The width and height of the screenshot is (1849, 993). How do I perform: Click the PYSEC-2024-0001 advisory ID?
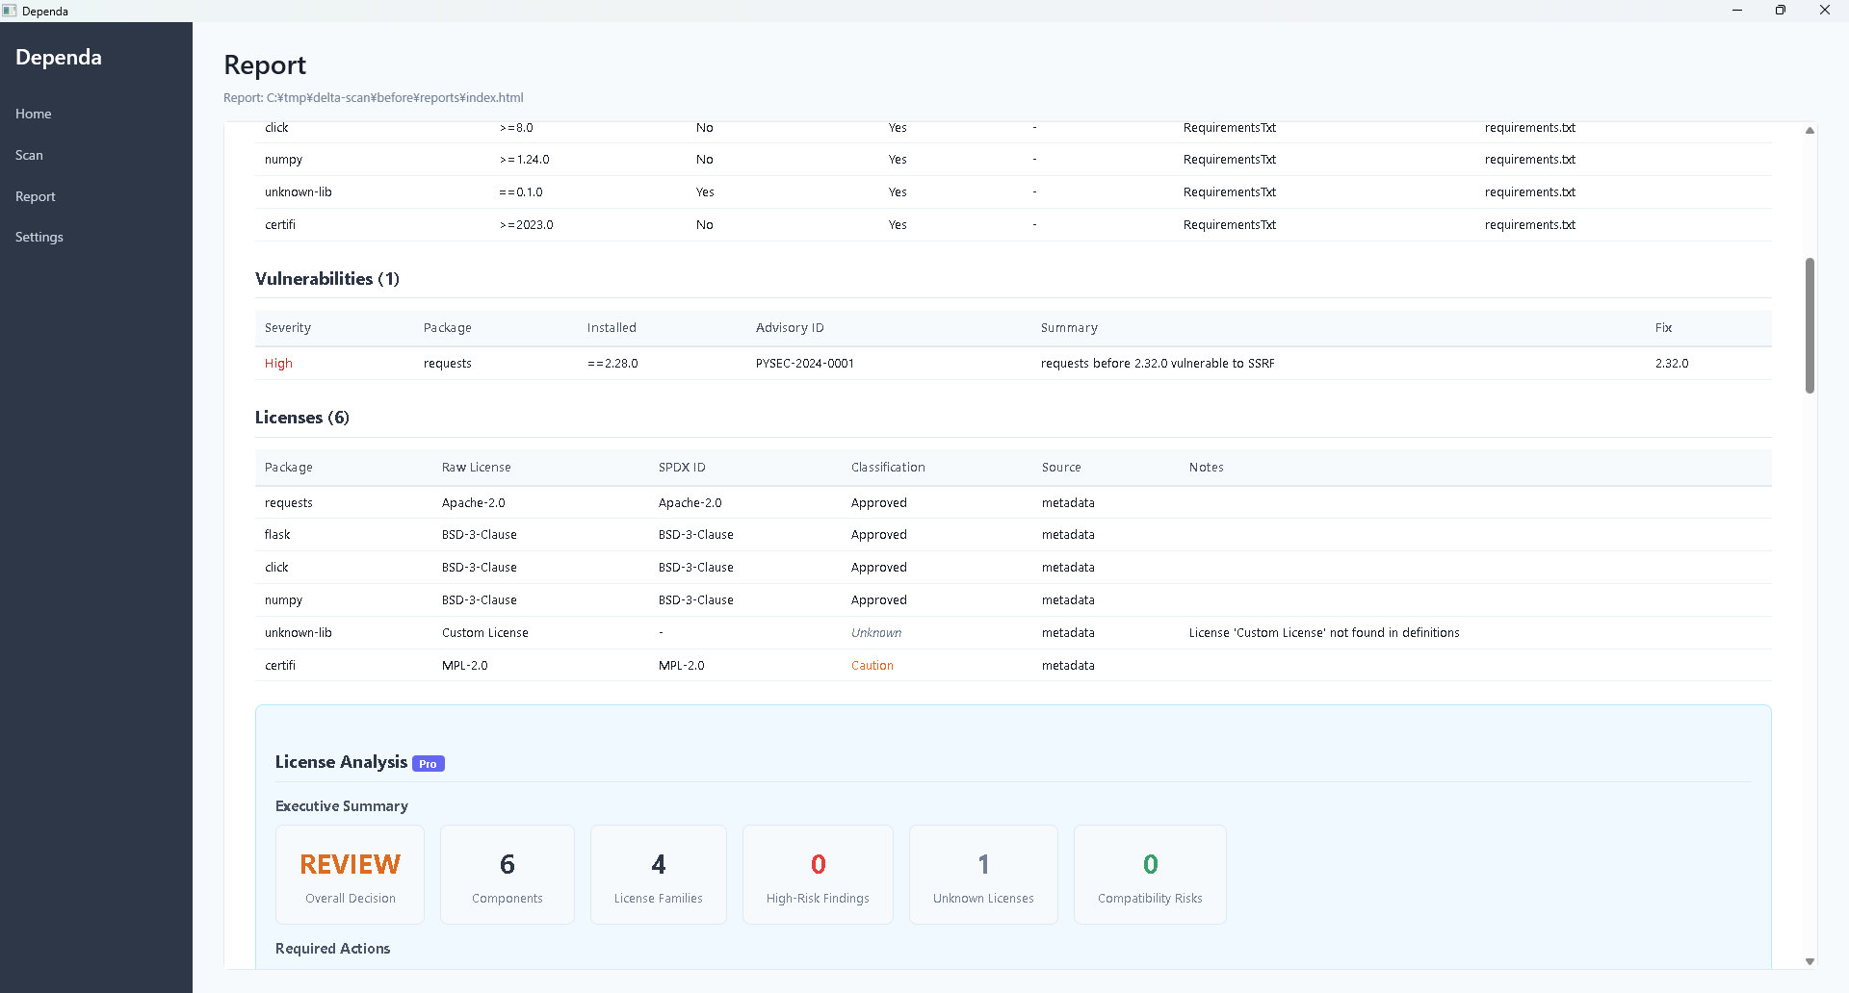point(805,363)
